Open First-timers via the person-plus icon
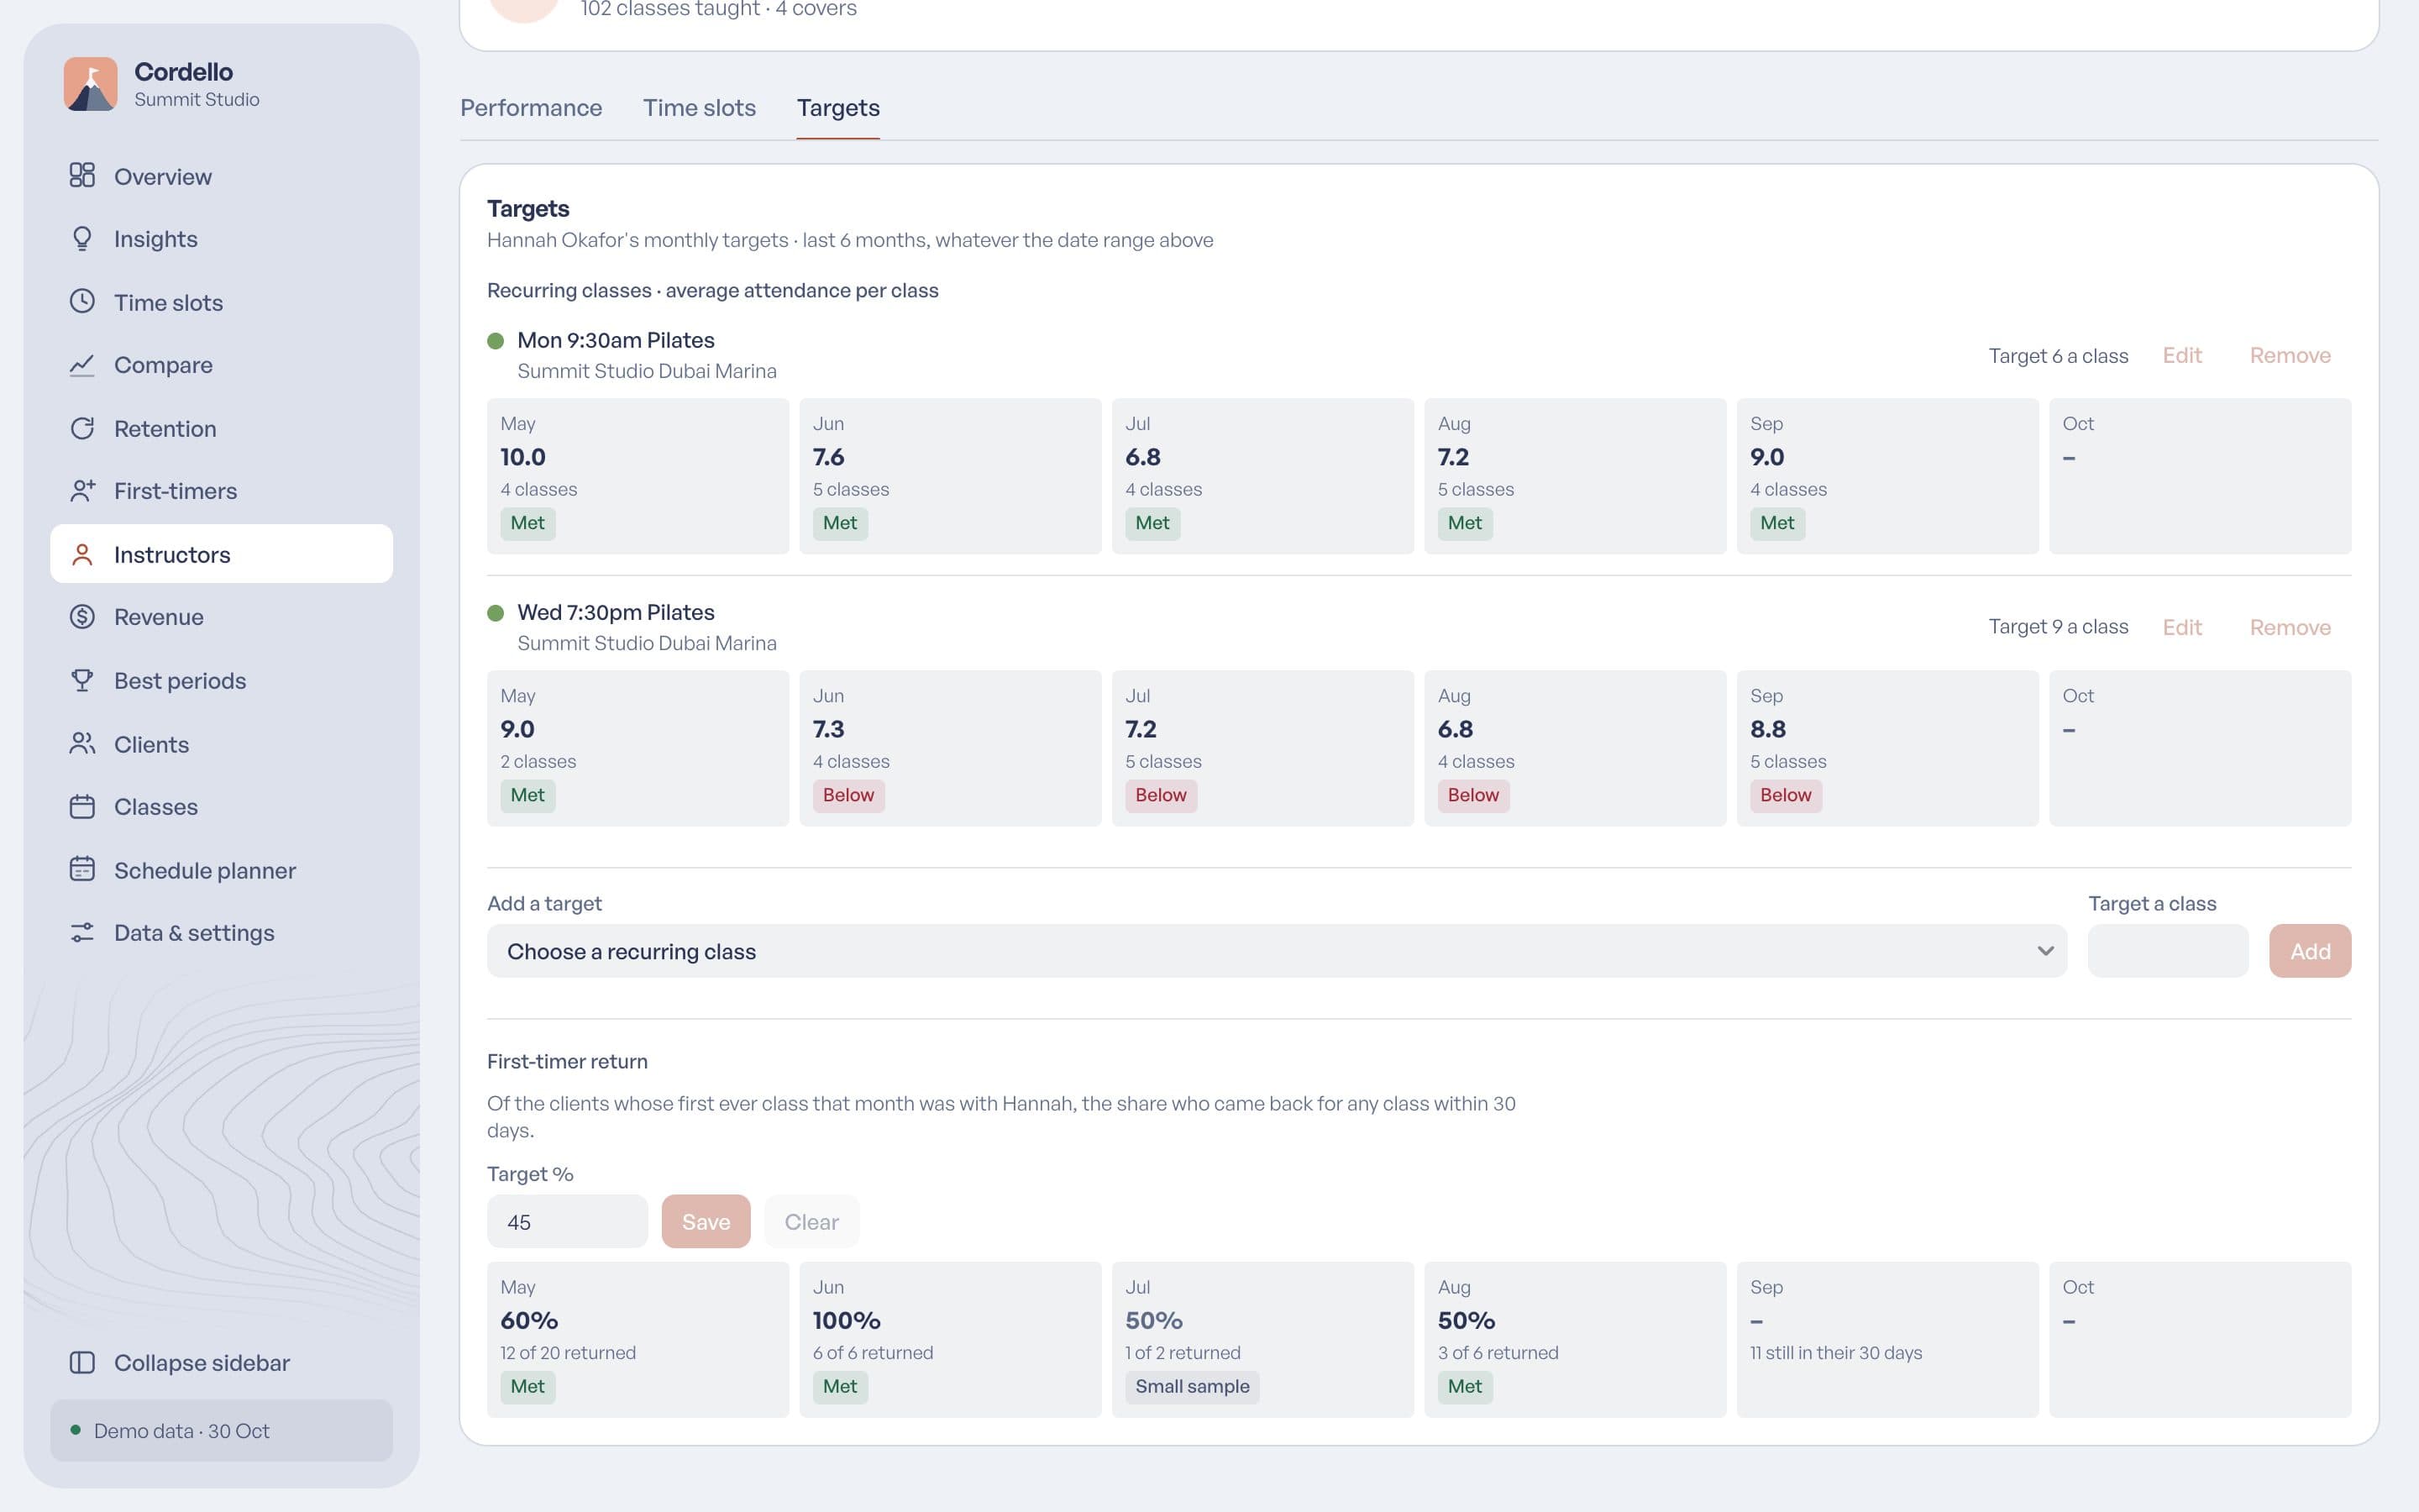 [x=82, y=491]
